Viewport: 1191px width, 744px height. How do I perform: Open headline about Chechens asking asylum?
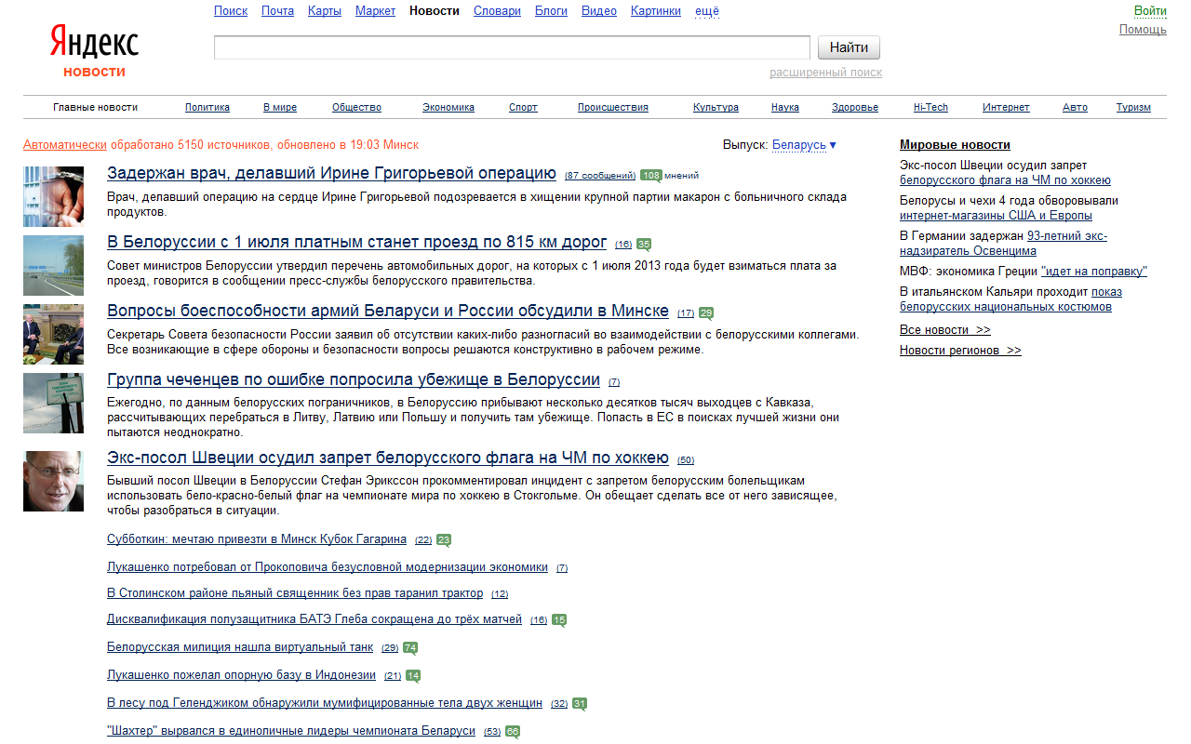point(354,379)
